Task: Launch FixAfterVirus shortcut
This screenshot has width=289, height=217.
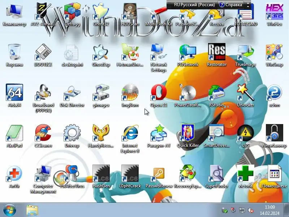Action: point(72,176)
